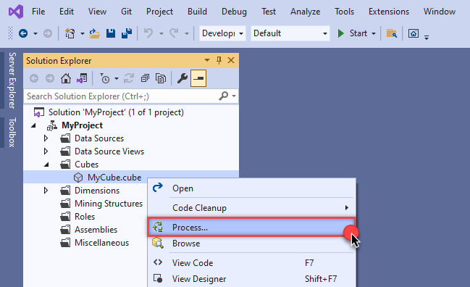Viewport: 470px width, 287px height.
Task: Pin the Solution Explorer panel
Action: (x=219, y=61)
